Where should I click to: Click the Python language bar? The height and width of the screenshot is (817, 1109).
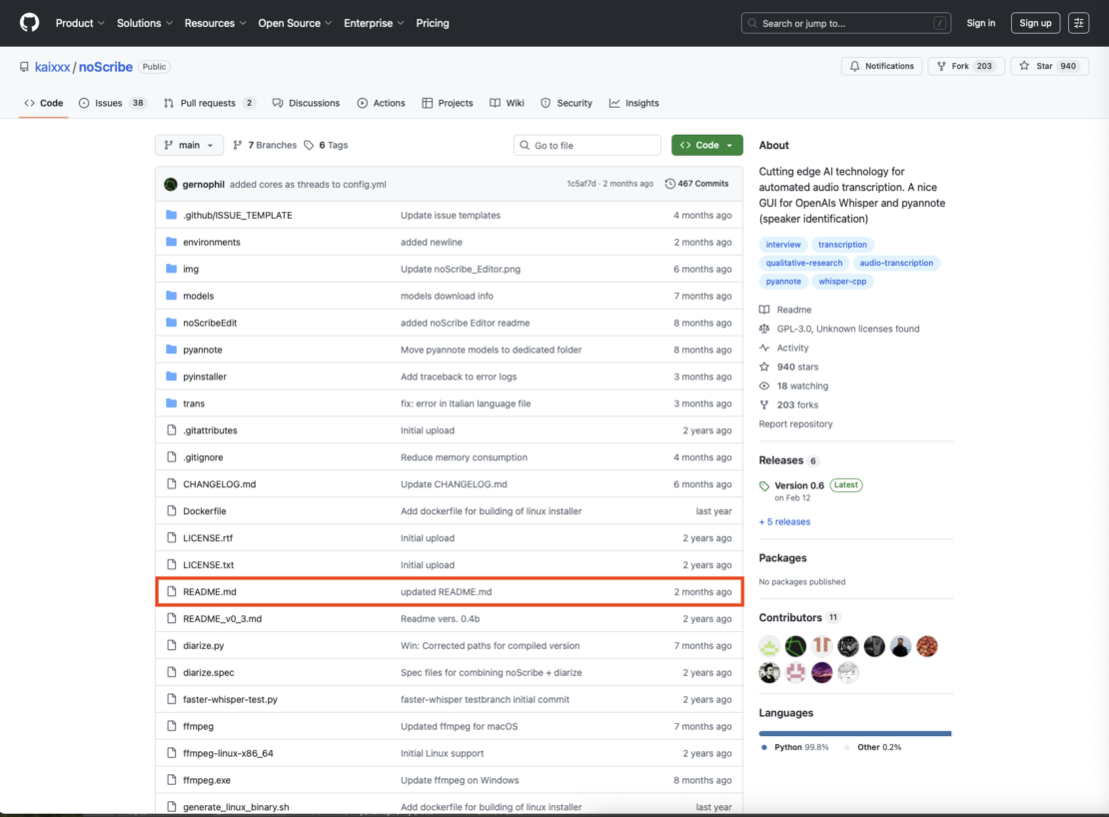(854, 734)
